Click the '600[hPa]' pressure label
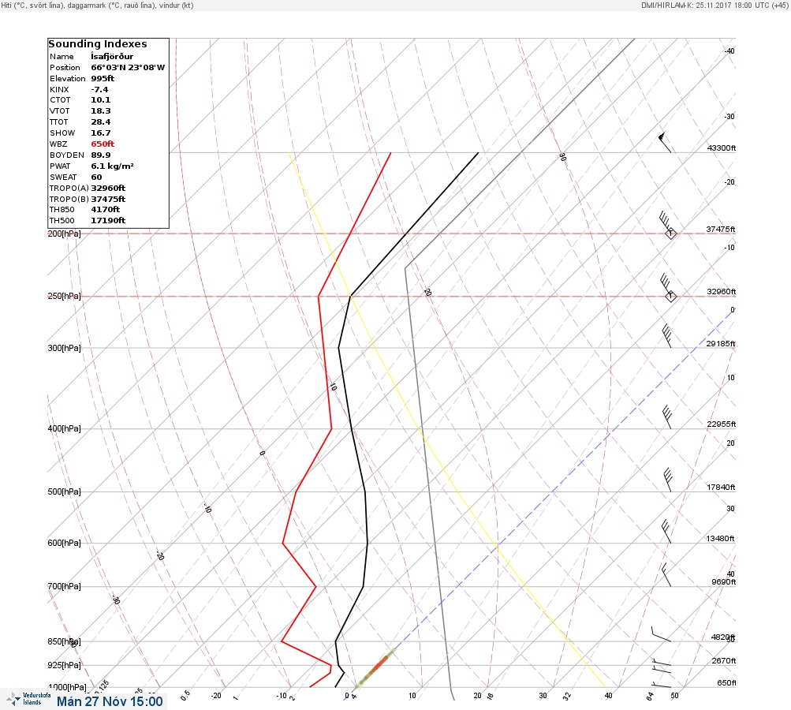 (x=64, y=543)
